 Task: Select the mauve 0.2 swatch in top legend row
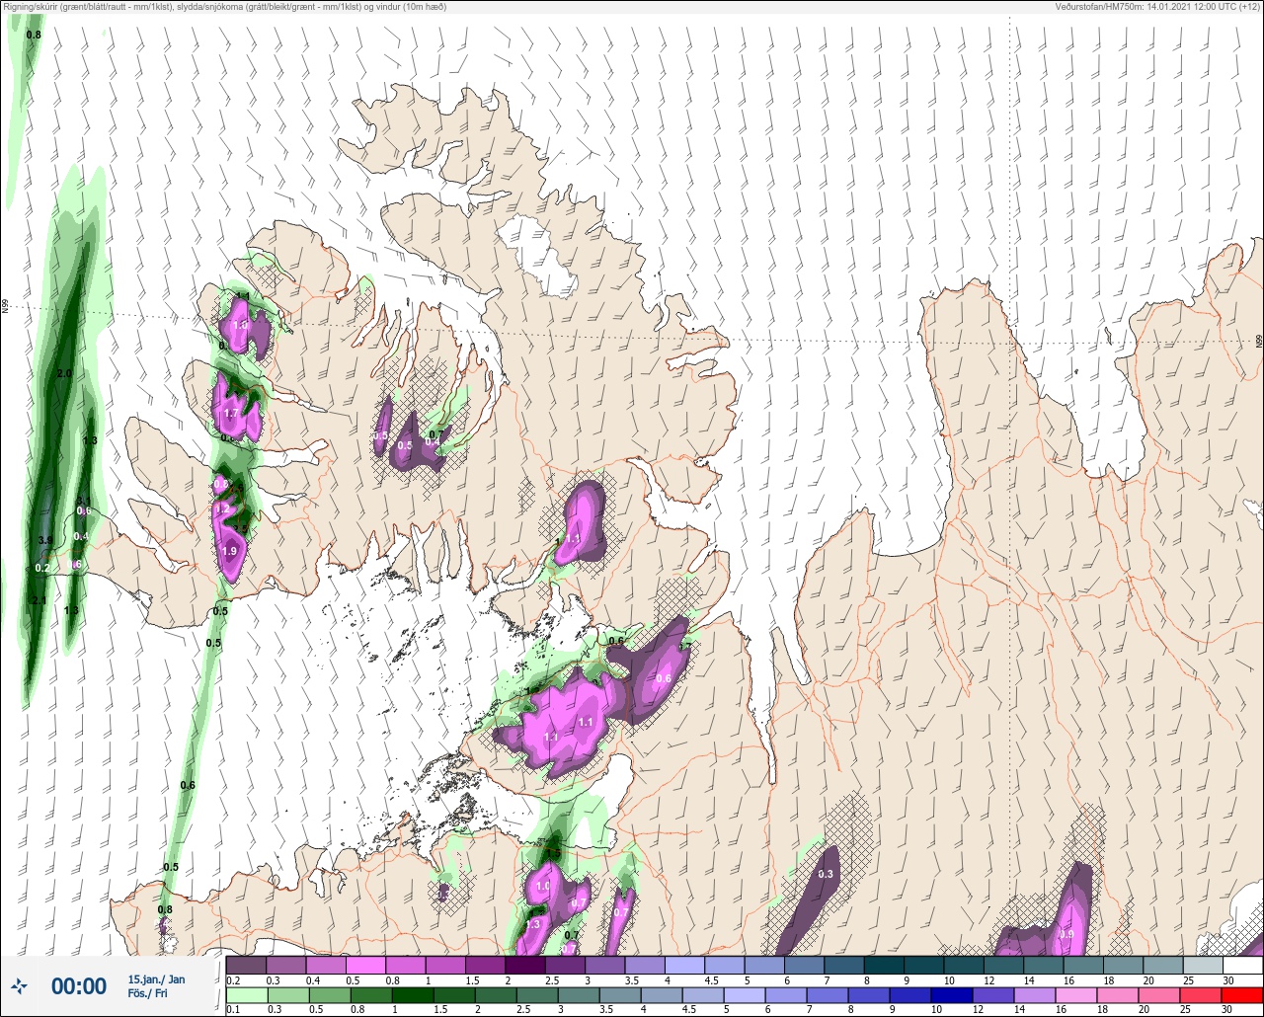(x=246, y=965)
